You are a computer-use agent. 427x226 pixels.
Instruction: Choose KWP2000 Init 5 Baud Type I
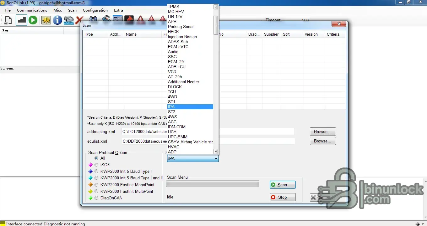point(97,171)
